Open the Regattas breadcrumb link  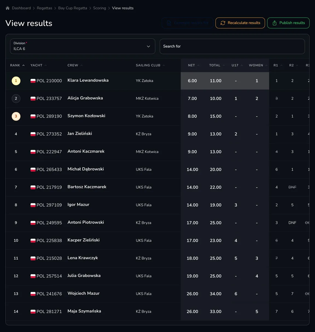pyautogui.click(x=45, y=8)
